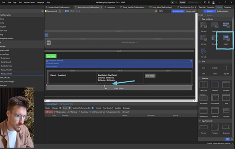Click the horizontal scrollbar of page editor
This screenshot has height=149, width=235.
coord(120,101)
